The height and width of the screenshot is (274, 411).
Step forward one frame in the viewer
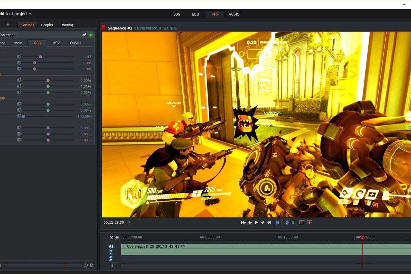click(262, 222)
